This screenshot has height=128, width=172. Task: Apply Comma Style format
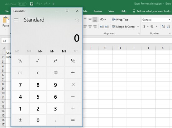click(157, 27)
